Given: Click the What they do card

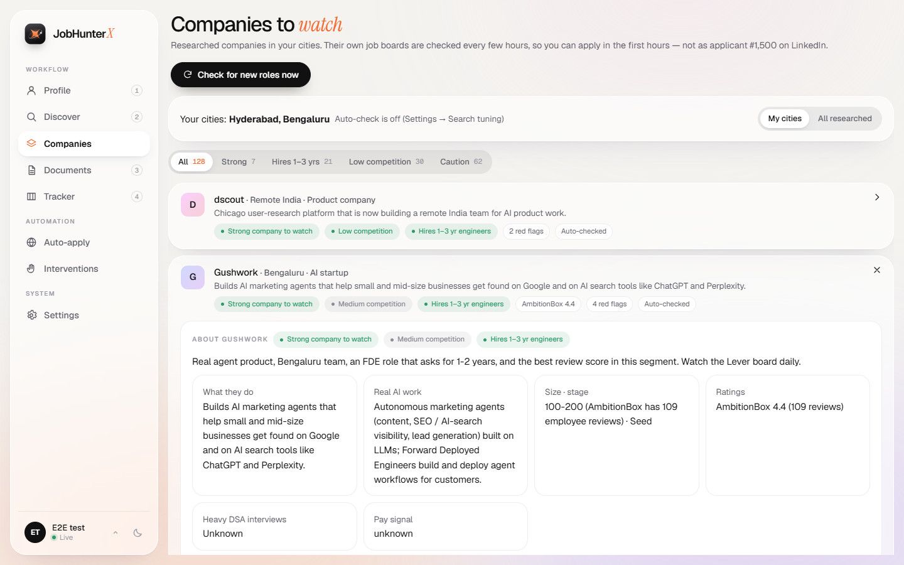Looking at the screenshot, I should [274, 435].
